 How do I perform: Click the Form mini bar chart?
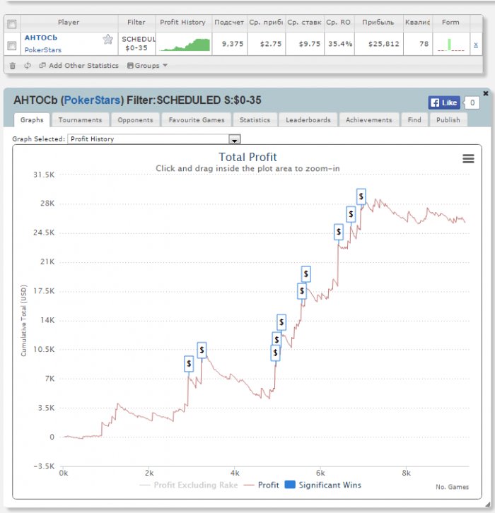(x=451, y=45)
